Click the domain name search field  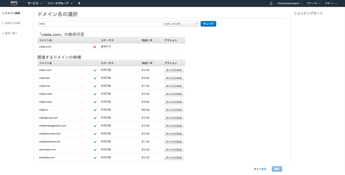(x=99, y=24)
